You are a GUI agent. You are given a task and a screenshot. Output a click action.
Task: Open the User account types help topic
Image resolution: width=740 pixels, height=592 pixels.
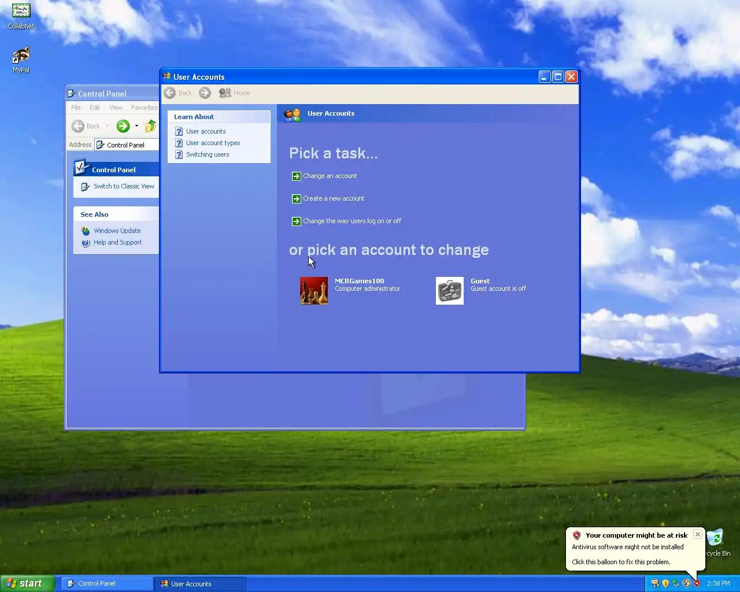pyautogui.click(x=213, y=143)
